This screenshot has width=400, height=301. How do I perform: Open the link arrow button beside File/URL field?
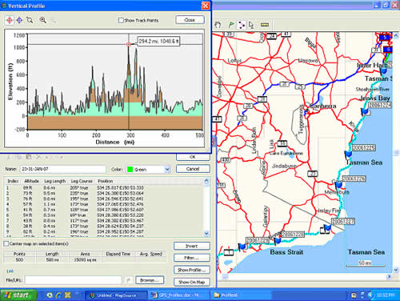tap(128, 280)
